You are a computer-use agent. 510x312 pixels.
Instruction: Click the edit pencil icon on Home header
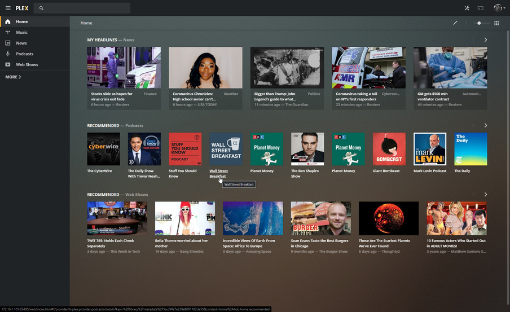pyautogui.click(x=455, y=23)
